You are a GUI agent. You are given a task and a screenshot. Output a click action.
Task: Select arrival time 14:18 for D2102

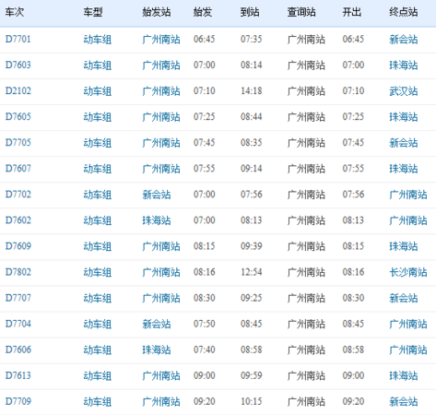tap(252, 91)
